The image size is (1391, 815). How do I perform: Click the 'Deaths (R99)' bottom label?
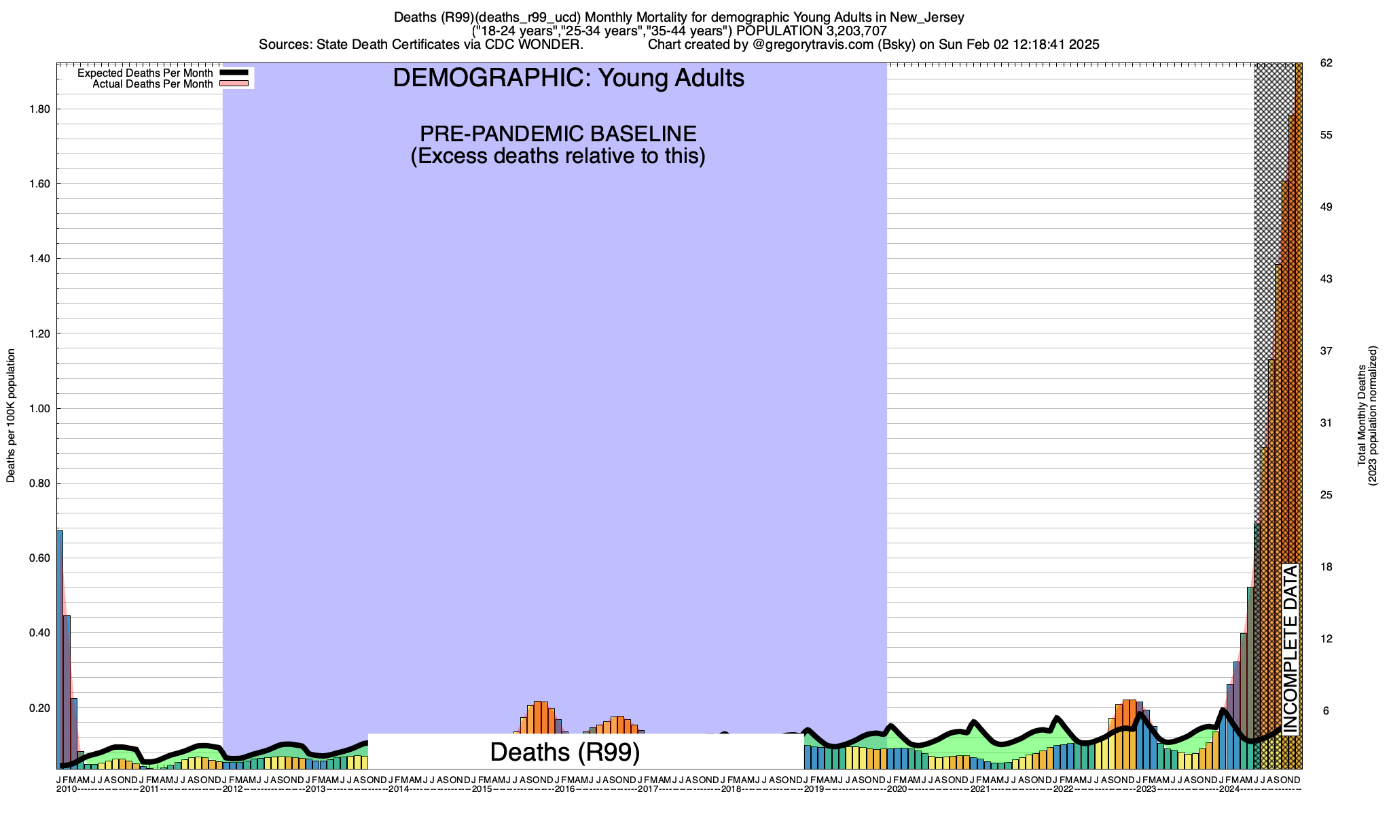pyautogui.click(x=564, y=752)
